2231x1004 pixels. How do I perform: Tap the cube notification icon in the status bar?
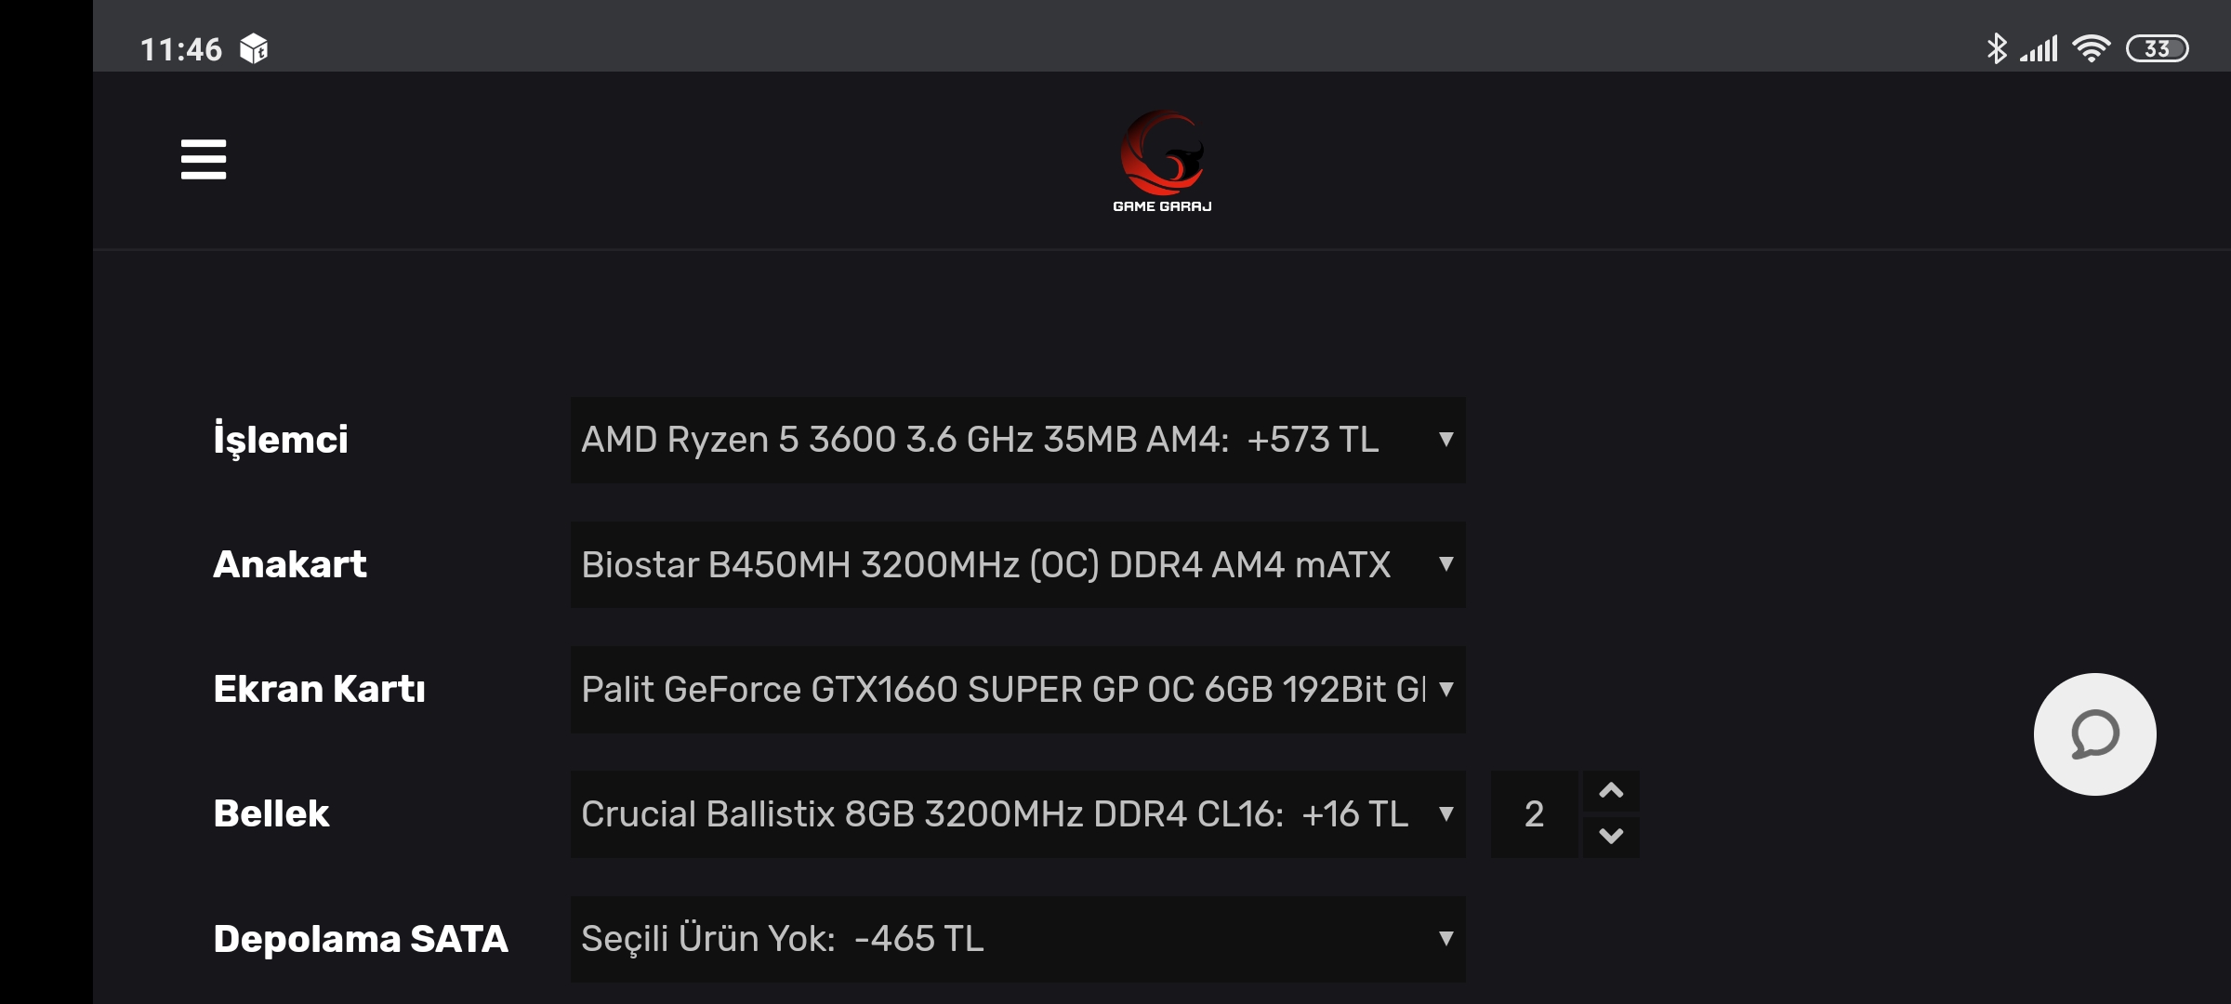(x=253, y=48)
